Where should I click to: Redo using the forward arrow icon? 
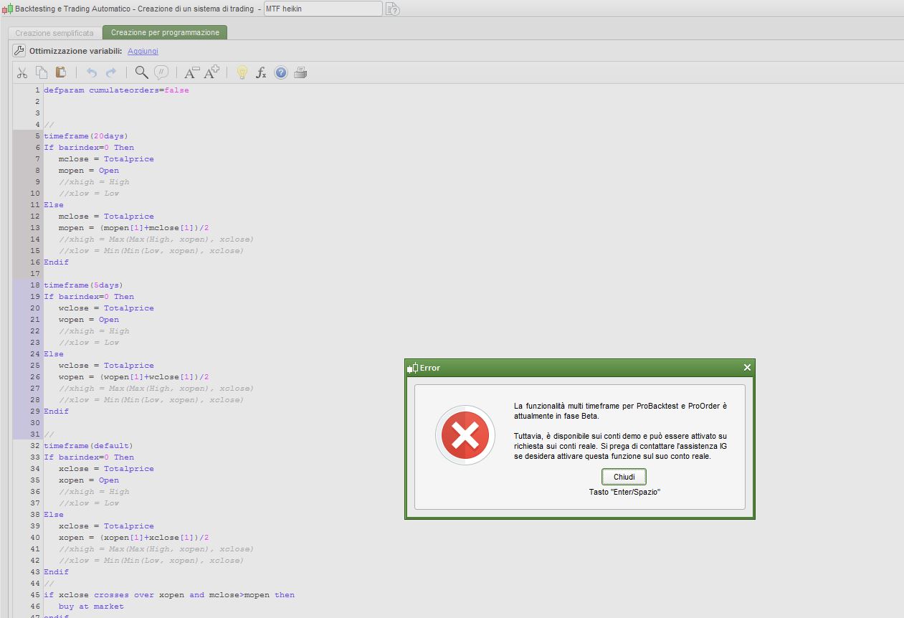[111, 72]
